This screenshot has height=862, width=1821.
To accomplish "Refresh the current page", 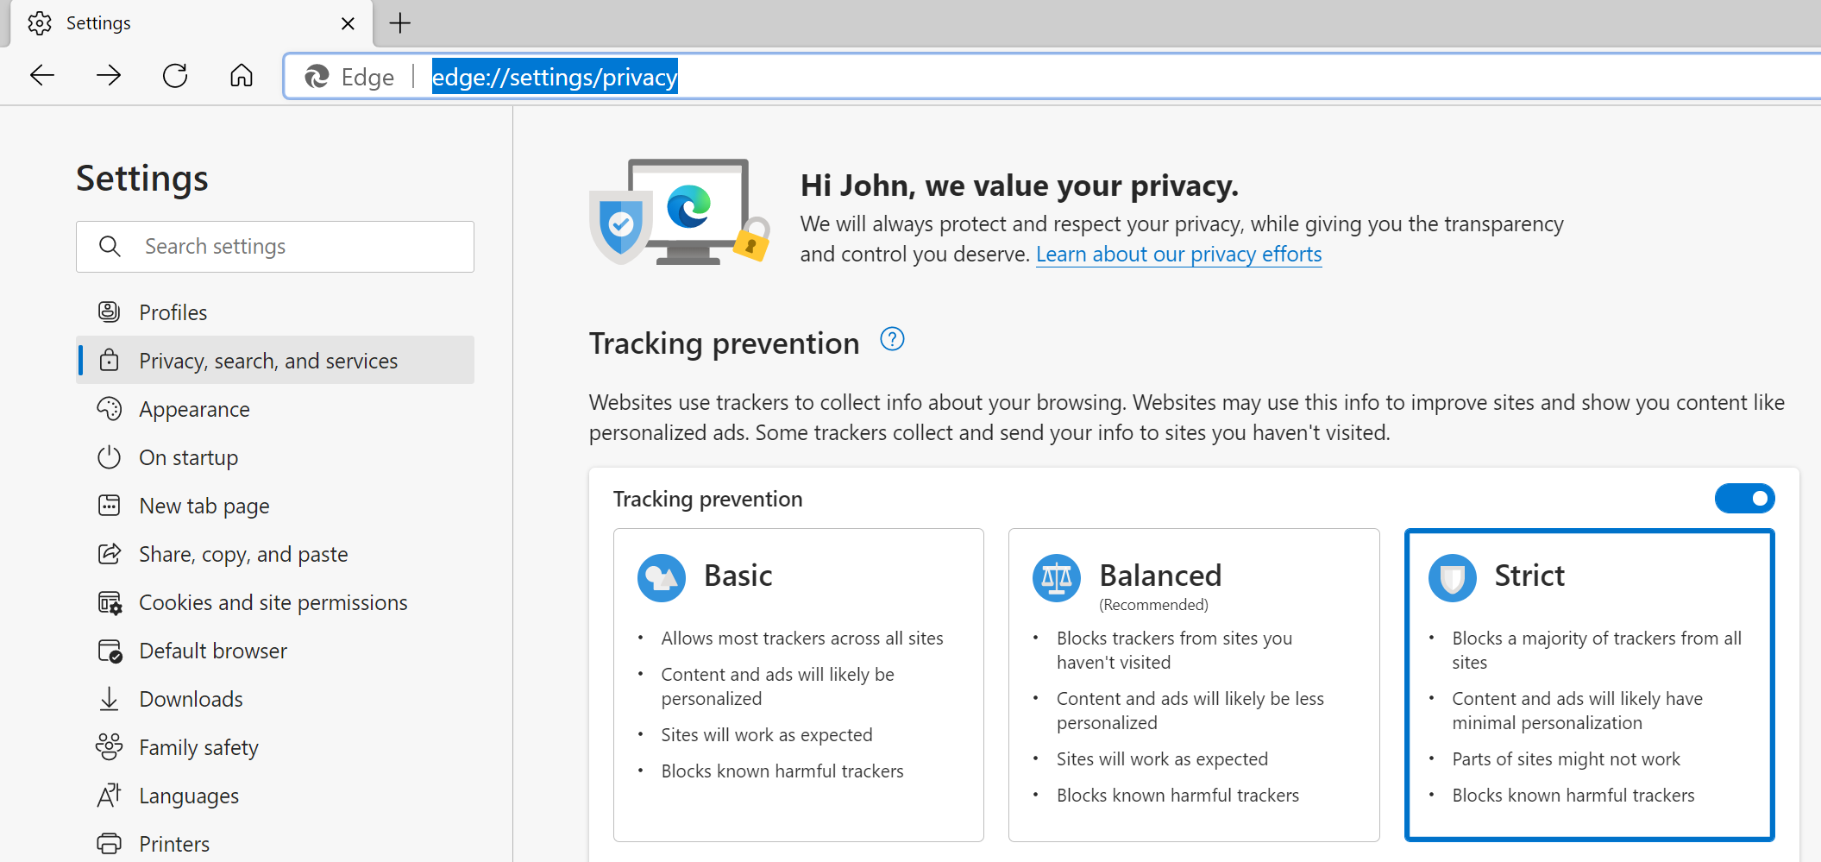I will coord(175,76).
